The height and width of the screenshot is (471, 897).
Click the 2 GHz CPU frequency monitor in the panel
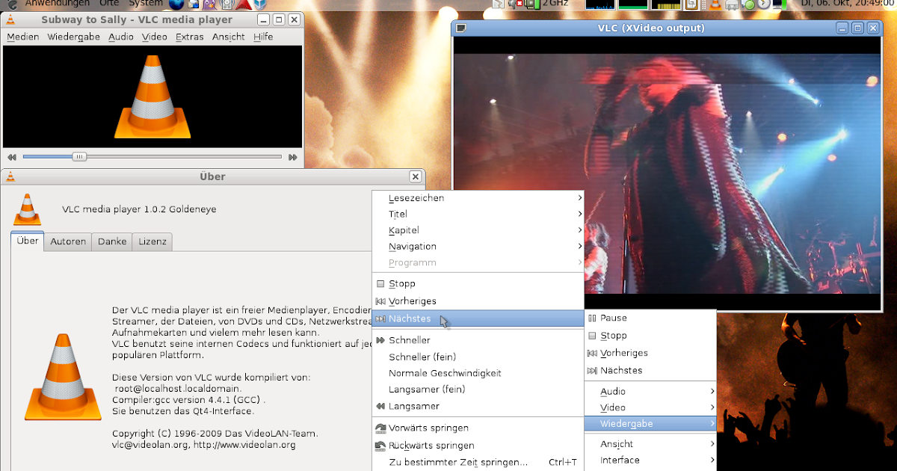(x=546, y=4)
